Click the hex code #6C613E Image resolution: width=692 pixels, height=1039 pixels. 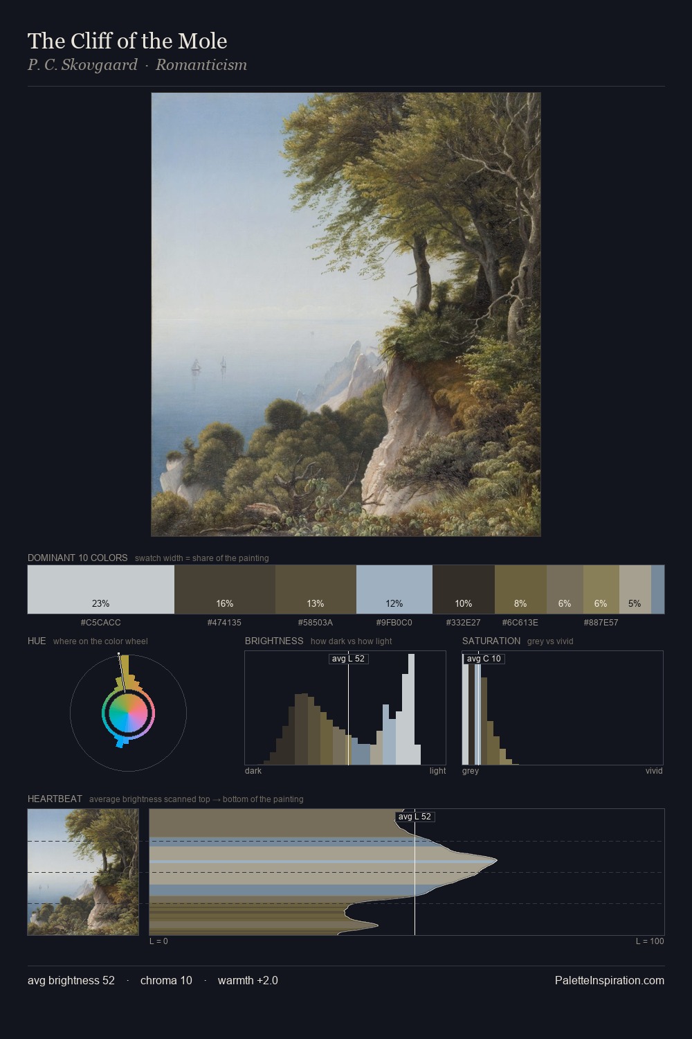[520, 623]
